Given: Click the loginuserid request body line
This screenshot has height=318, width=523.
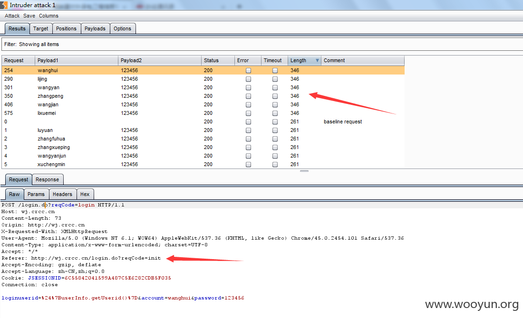Looking at the screenshot, I should (123, 298).
